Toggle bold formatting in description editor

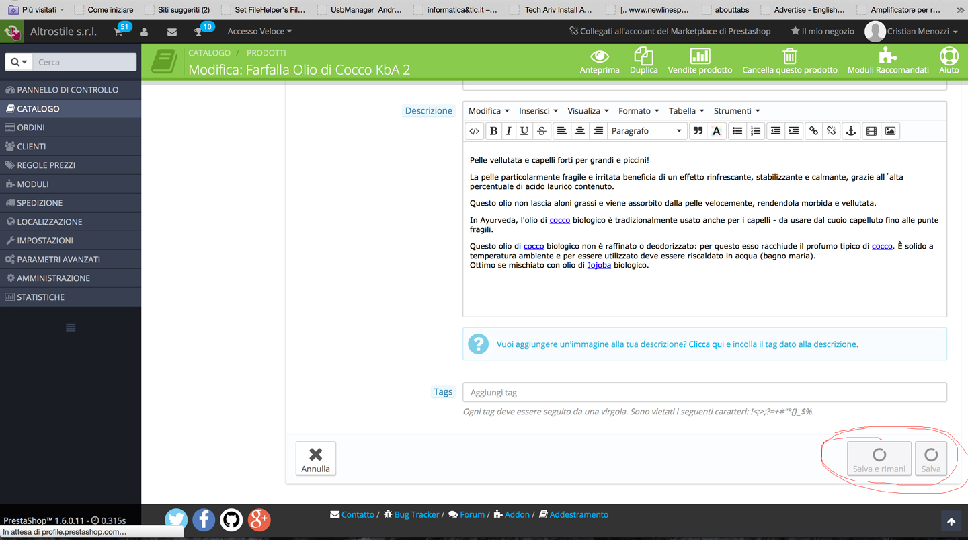(493, 131)
